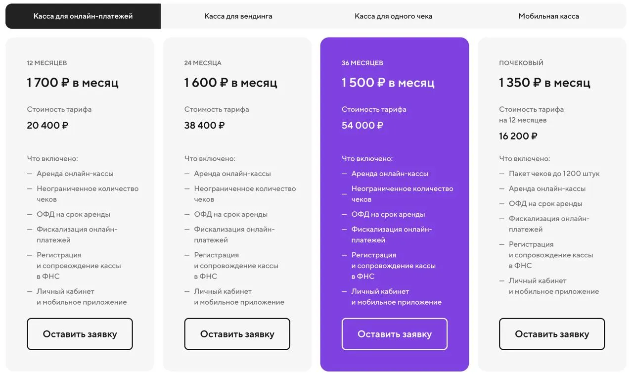This screenshot has height=374, width=633.
Task: Click the "ПОЧЕКОВЫЙ" plan label
Action: pyautogui.click(x=521, y=63)
